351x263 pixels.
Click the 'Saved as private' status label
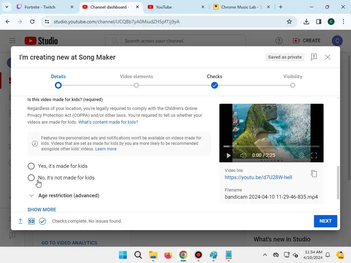click(285, 57)
